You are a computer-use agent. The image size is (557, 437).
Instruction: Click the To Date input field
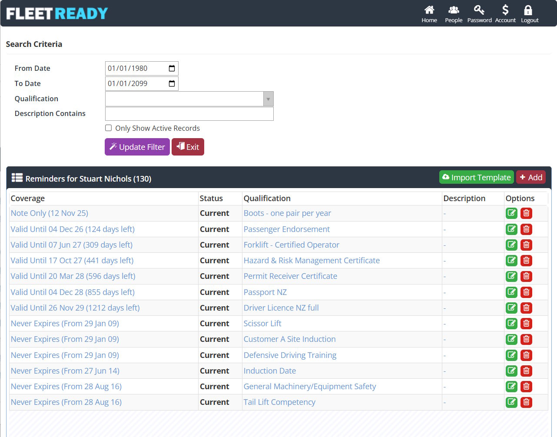click(x=142, y=83)
